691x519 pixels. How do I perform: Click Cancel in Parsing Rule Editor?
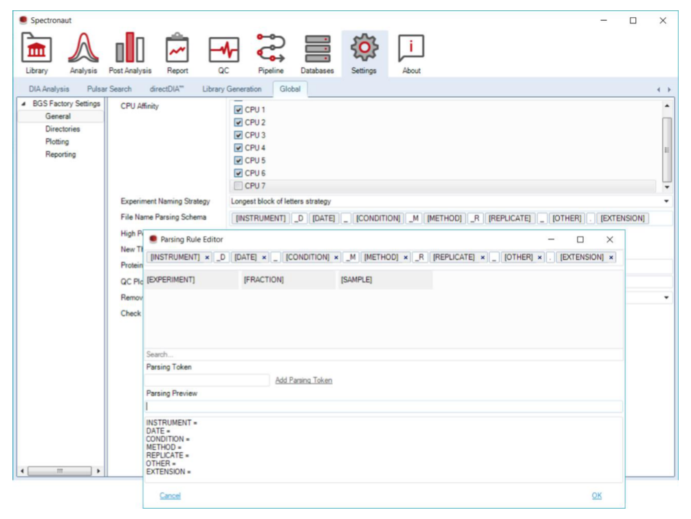click(x=170, y=496)
